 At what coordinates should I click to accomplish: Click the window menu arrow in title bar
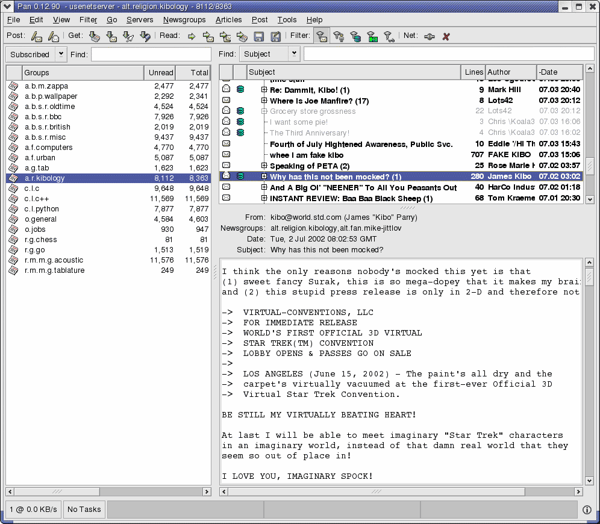[x=7, y=7]
